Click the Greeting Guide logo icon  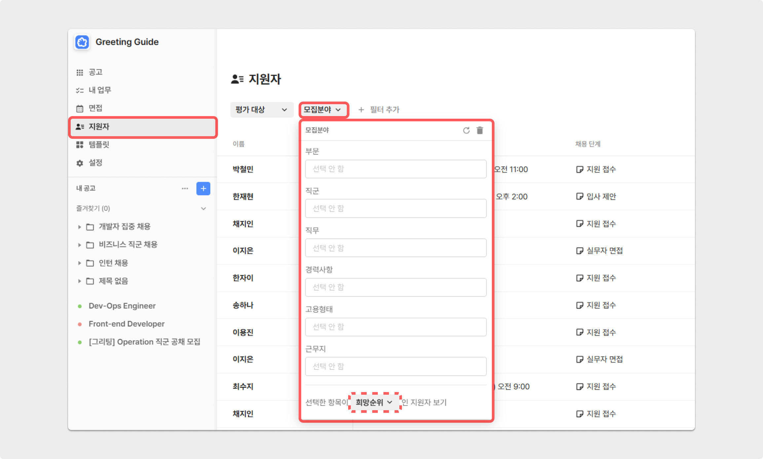click(82, 42)
